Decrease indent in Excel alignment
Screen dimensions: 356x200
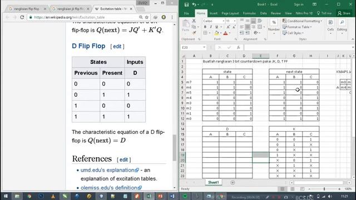(x=242, y=33)
